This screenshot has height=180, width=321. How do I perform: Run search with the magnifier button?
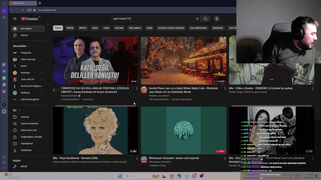click(x=205, y=19)
